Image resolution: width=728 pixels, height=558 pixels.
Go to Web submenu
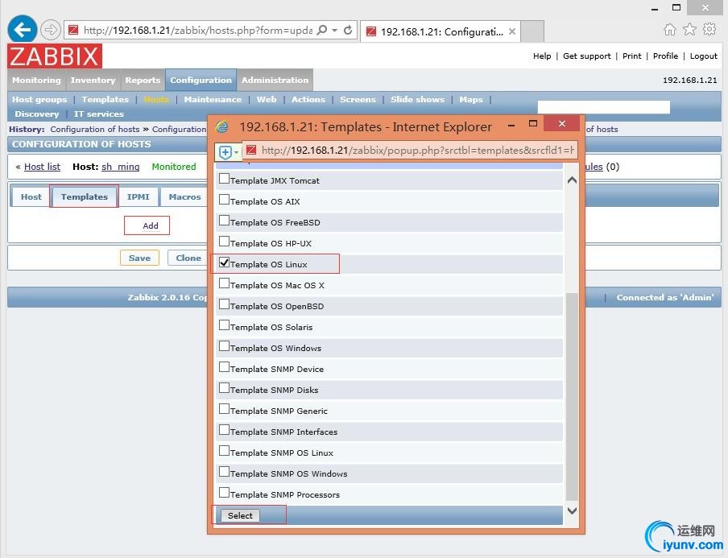[267, 99]
